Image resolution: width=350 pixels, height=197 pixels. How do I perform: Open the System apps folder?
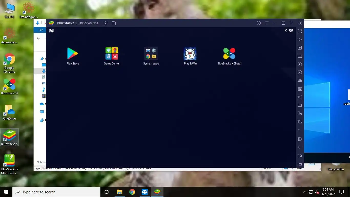coord(151,56)
